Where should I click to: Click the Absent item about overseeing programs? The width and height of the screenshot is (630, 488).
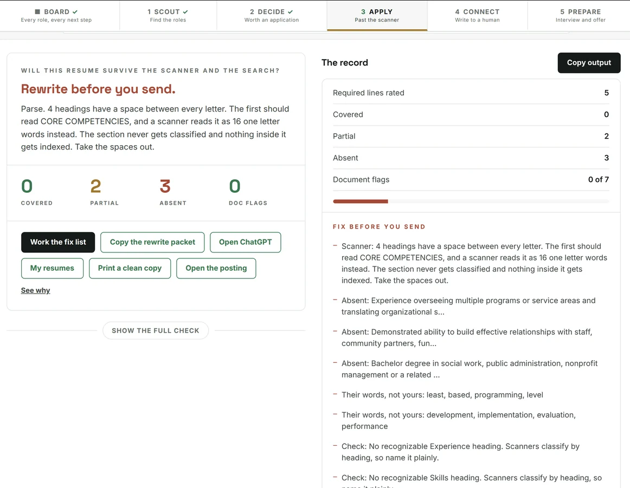[471, 306]
